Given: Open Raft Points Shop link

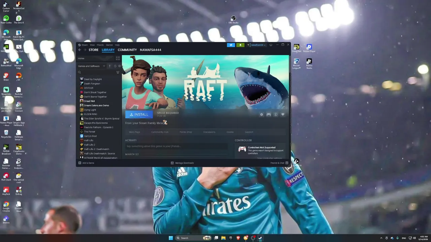Looking at the screenshot, I should click(186, 132).
